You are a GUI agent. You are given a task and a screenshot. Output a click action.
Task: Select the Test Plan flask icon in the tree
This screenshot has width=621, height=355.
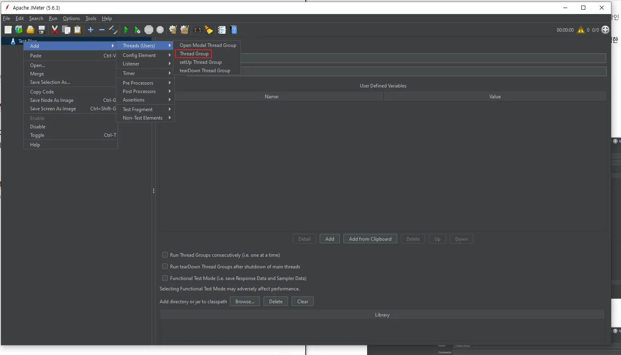click(13, 41)
